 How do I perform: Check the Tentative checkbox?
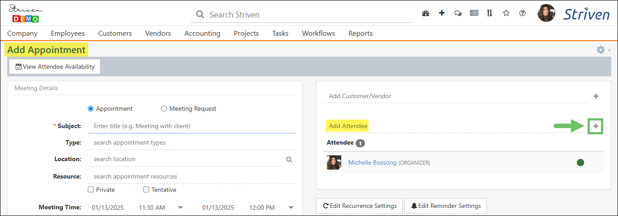146,190
